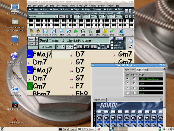This screenshot has width=174, height=131.
Task: Open the Melody menu
Action: [x=65, y=6]
